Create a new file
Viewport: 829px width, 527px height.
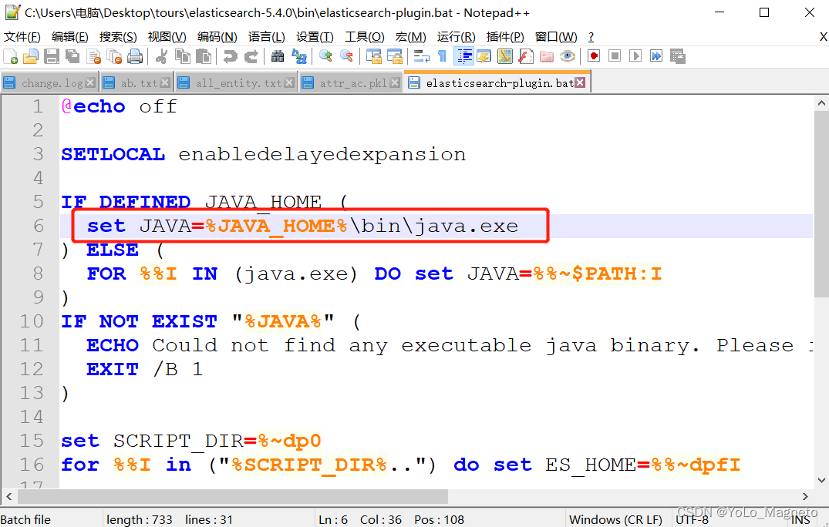tap(10, 56)
